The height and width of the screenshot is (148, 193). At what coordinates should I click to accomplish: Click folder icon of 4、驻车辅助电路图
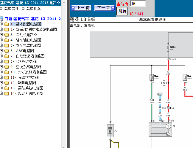pos(7,40)
